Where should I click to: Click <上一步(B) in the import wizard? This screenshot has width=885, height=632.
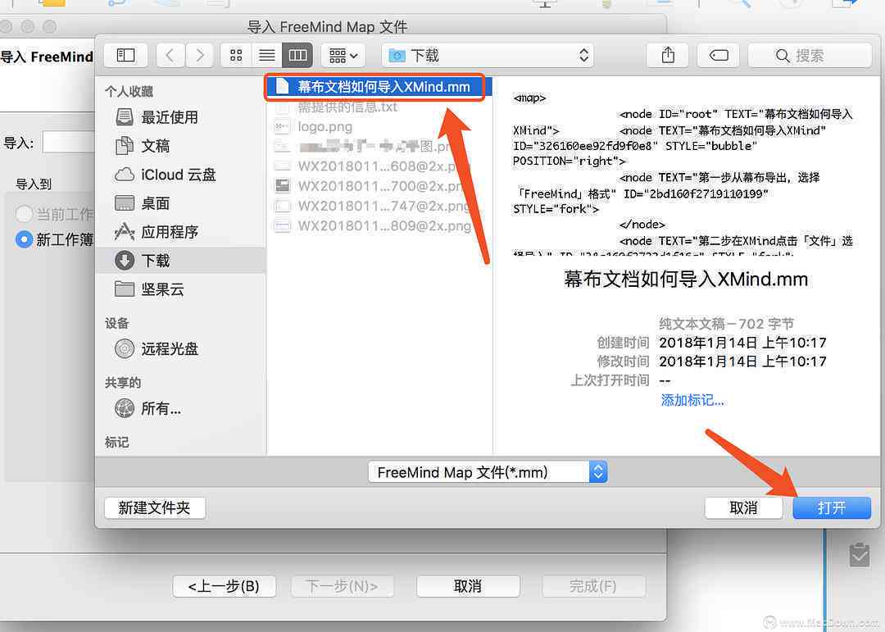click(224, 586)
